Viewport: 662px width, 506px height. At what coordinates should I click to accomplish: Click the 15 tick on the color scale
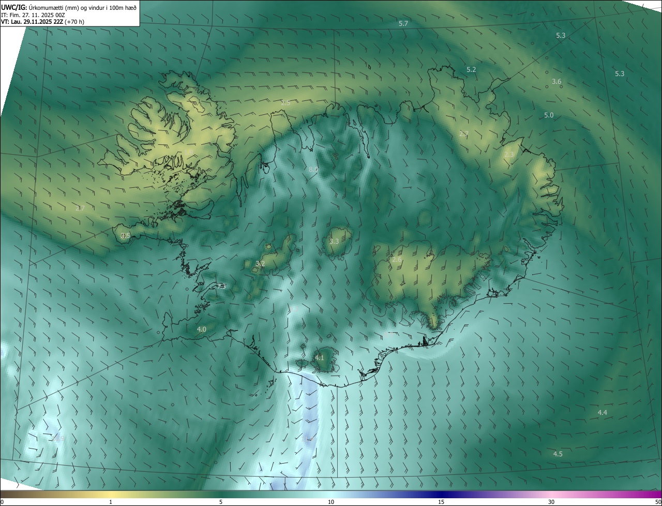(441, 502)
